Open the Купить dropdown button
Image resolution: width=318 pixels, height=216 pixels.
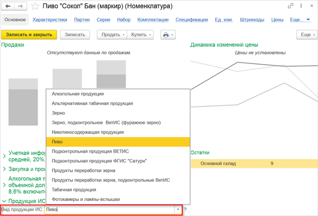pyautogui.click(x=140, y=35)
